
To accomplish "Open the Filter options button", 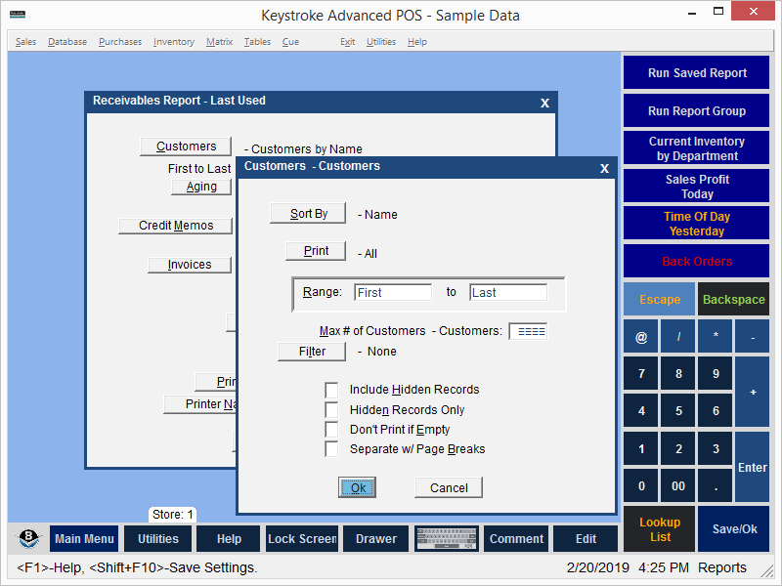I will pyautogui.click(x=311, y=352).
